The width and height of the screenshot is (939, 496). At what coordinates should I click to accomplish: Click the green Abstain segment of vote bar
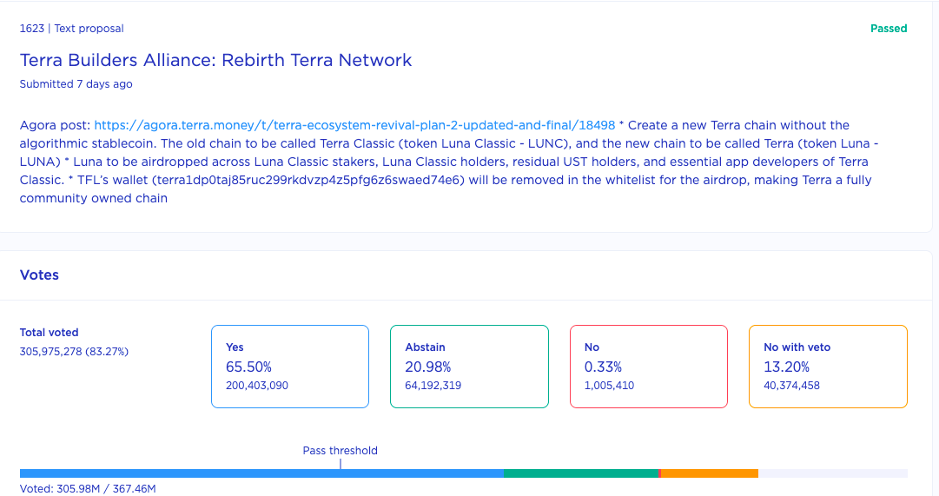580,473
